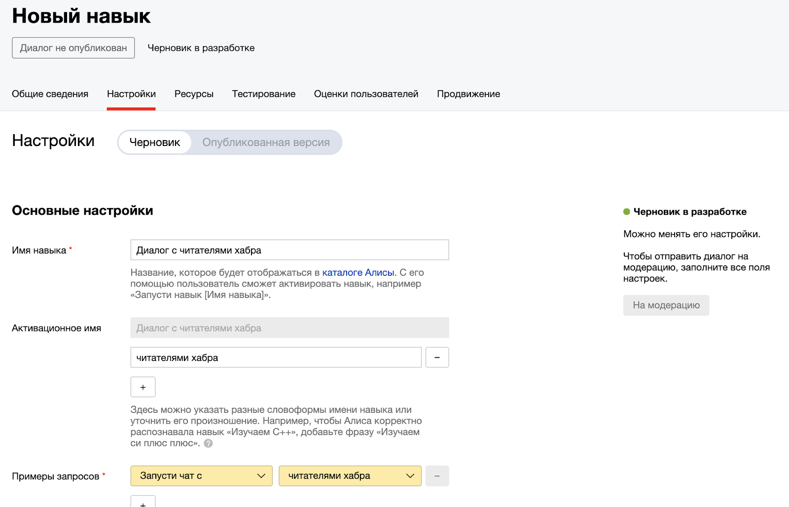This screenshot has height=507, width=789.
Task: Go to the Ресурсы tab
Action: [194, 94]
